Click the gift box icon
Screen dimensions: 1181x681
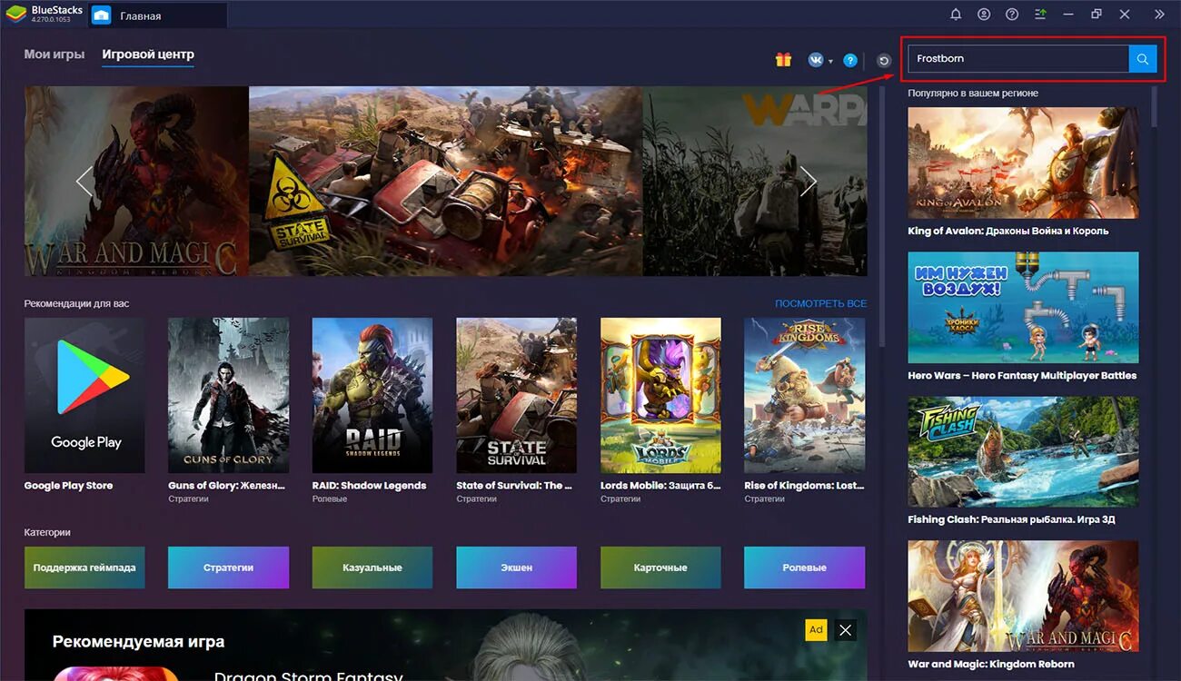783,60
